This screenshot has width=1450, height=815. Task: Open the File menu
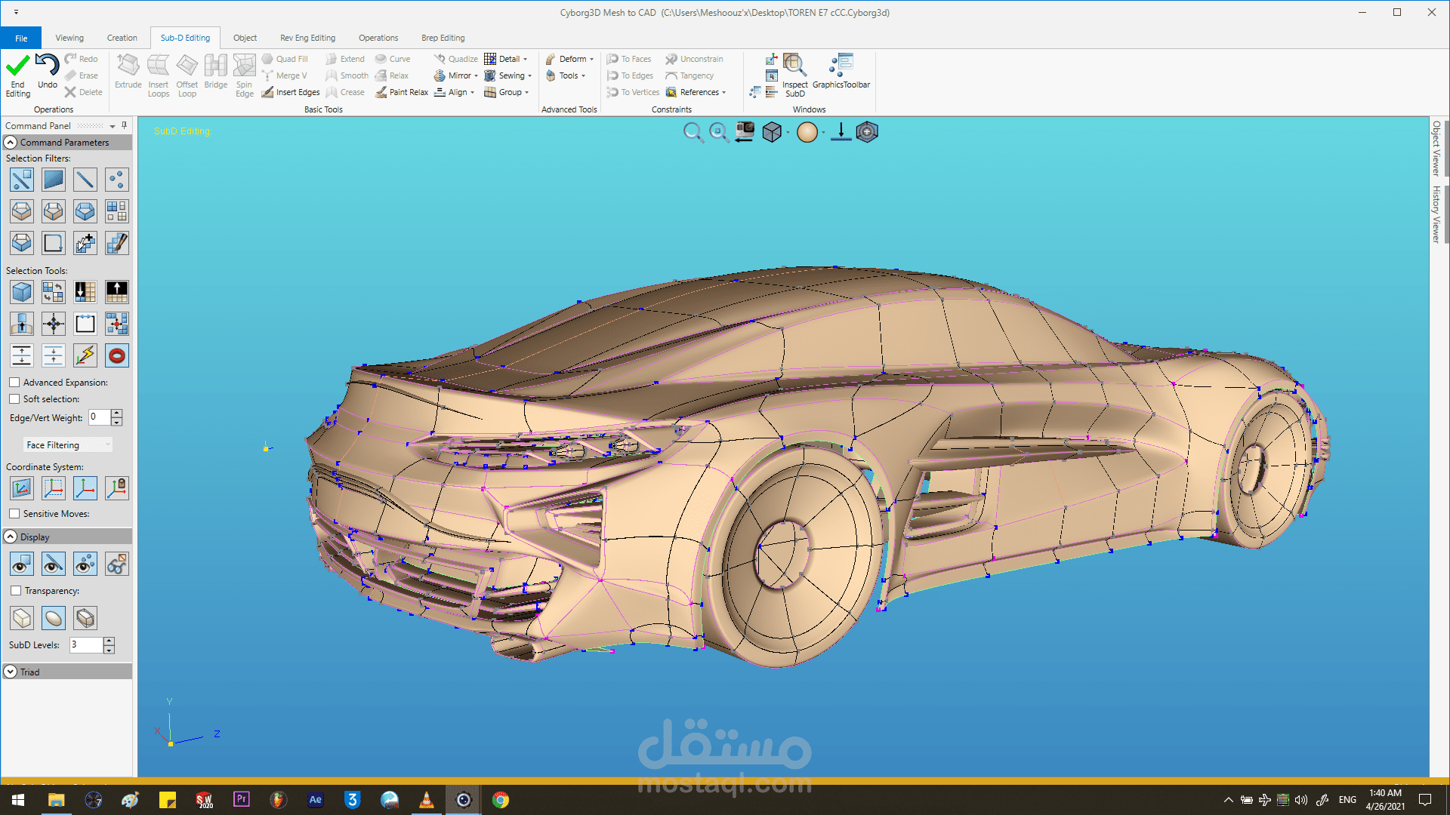click(x=21, y=38)
